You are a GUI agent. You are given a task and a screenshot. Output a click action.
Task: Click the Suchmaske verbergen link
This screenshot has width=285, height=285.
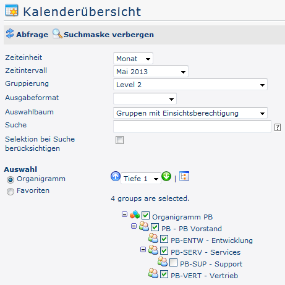click(109, 35)
